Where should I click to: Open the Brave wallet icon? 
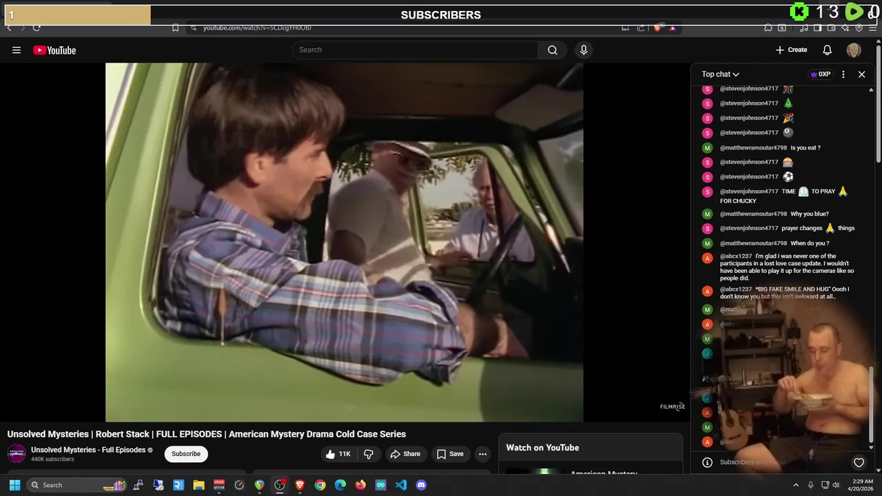(x=832, y=28)
